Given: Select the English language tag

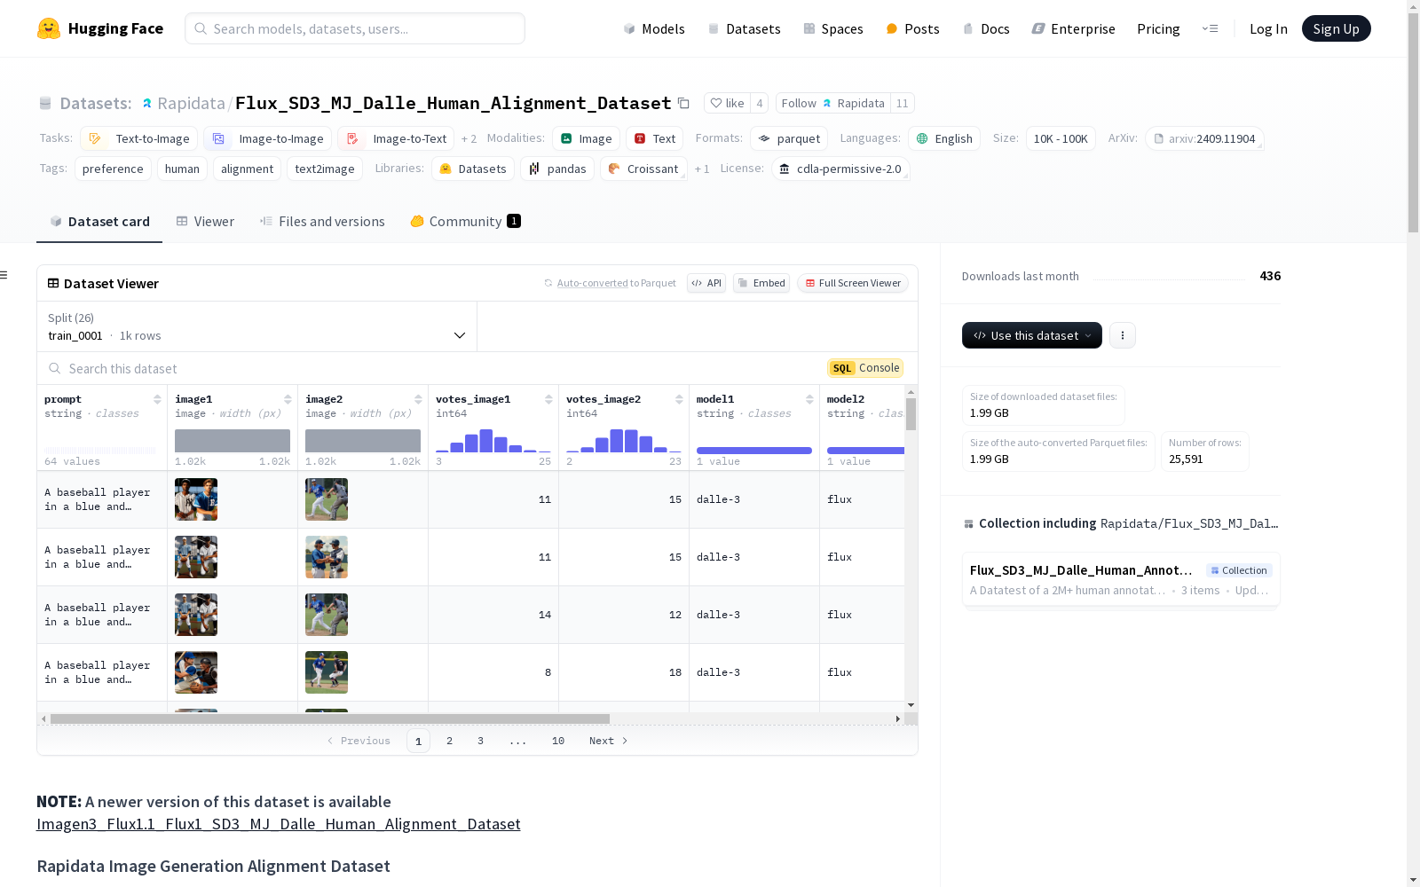Looking at the screenshot, I should 944,138.
